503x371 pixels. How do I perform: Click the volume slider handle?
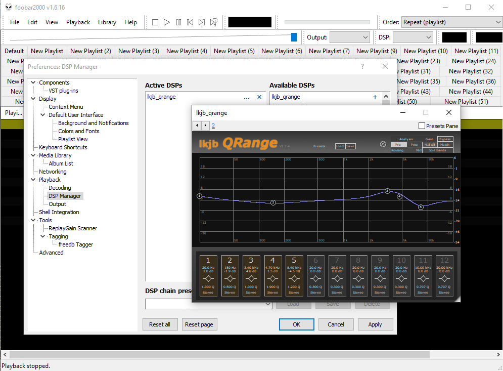[x=294, y=37]
